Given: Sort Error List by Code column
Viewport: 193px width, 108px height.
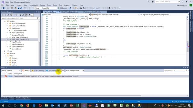Looking at the screenshot, I should 10,74.
